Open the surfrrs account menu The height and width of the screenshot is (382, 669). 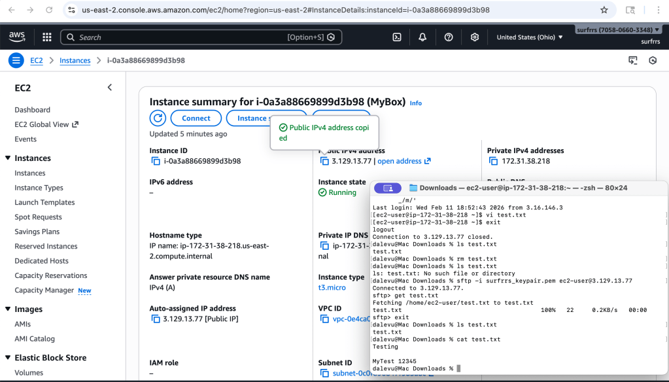click(x=617, y=29)
